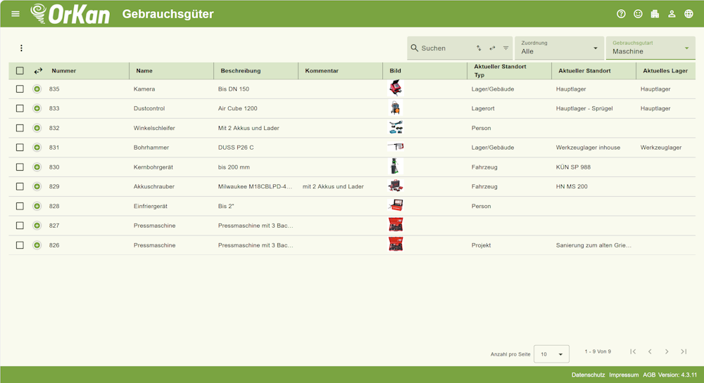Sort by the Nummer column header
This screenshot has height=383, width=704.
point(64,71)
